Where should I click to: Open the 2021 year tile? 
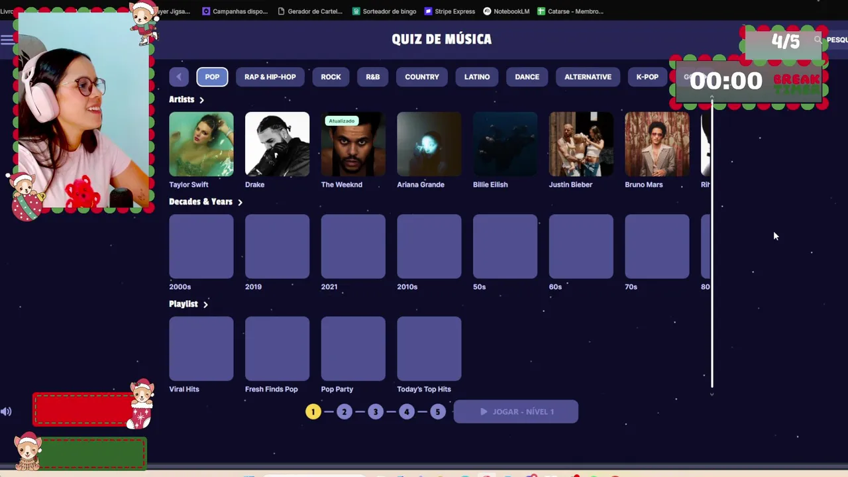click(353, 246)
